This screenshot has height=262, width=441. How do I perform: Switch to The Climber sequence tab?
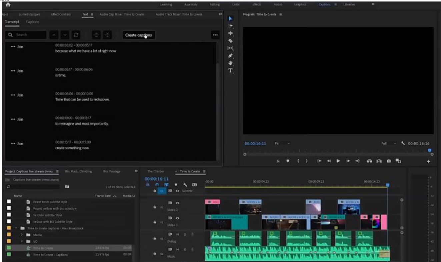[156, 171]
